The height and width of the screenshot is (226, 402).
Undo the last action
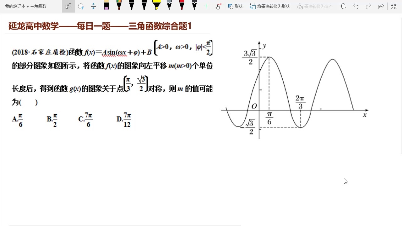point(356,6)
